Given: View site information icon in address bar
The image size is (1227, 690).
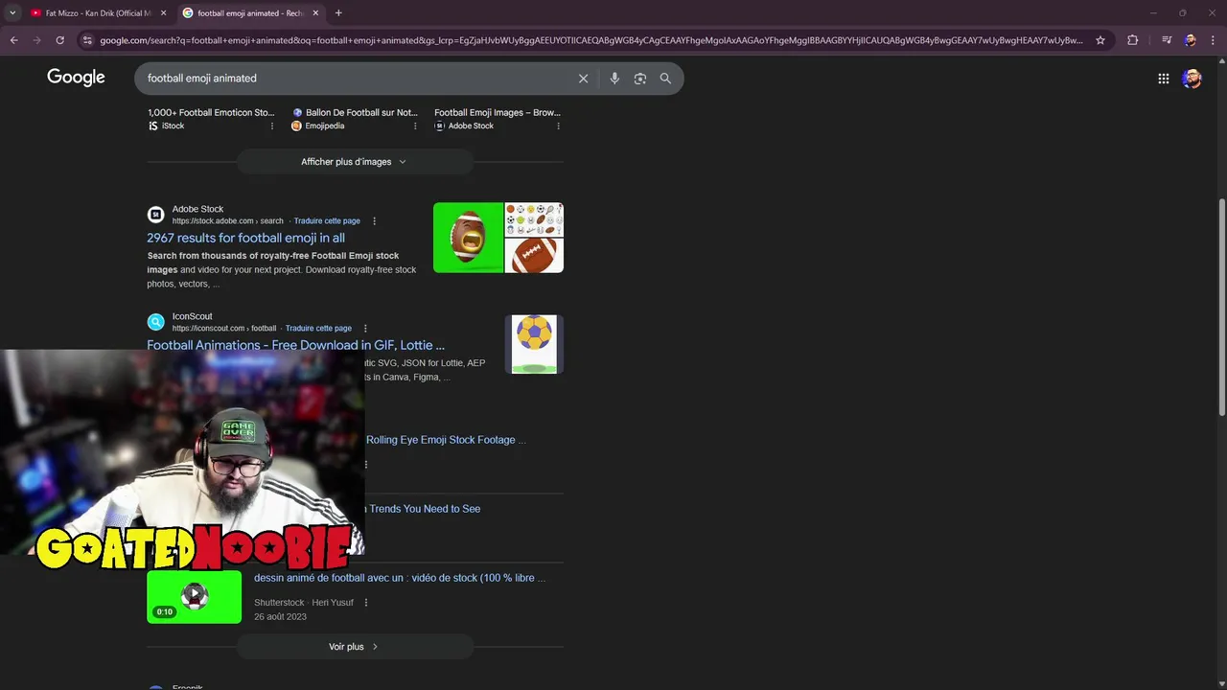Looking at the screenshot, I should click(87, 40).
